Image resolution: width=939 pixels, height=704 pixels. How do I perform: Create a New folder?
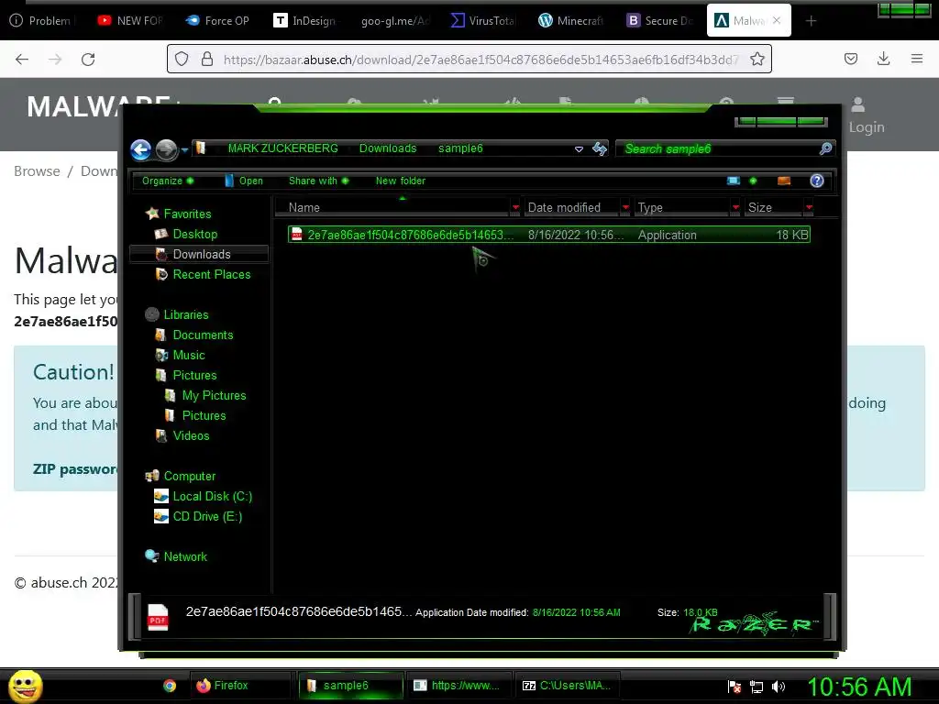[x=400, y=181]
